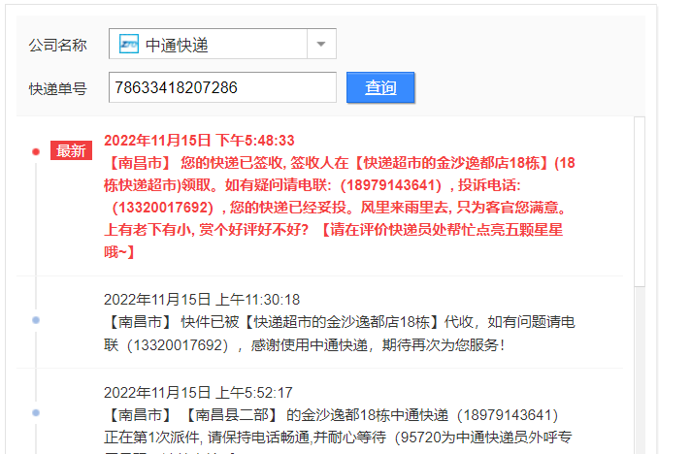Screen dimensions: 691x454
Task: Click the scrollbar track below the thumb
Action: (x=640, y=370)
